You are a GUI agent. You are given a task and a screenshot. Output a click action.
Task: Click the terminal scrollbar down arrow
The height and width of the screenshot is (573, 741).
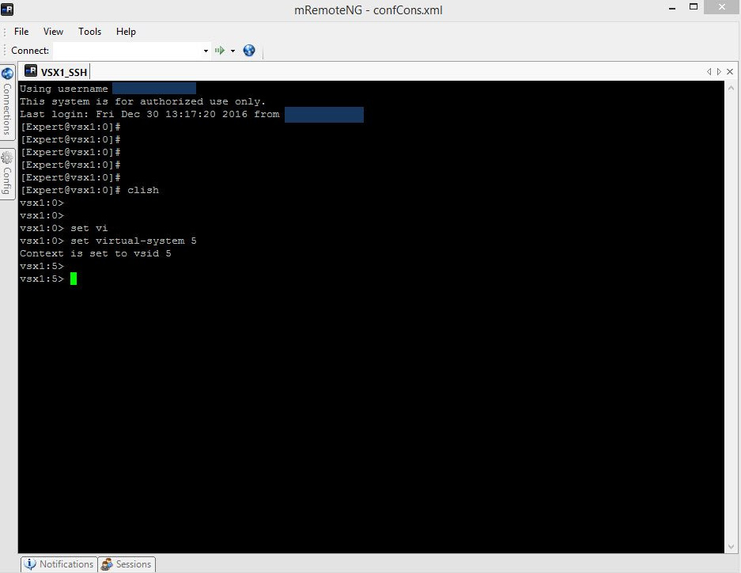[731, 547]
